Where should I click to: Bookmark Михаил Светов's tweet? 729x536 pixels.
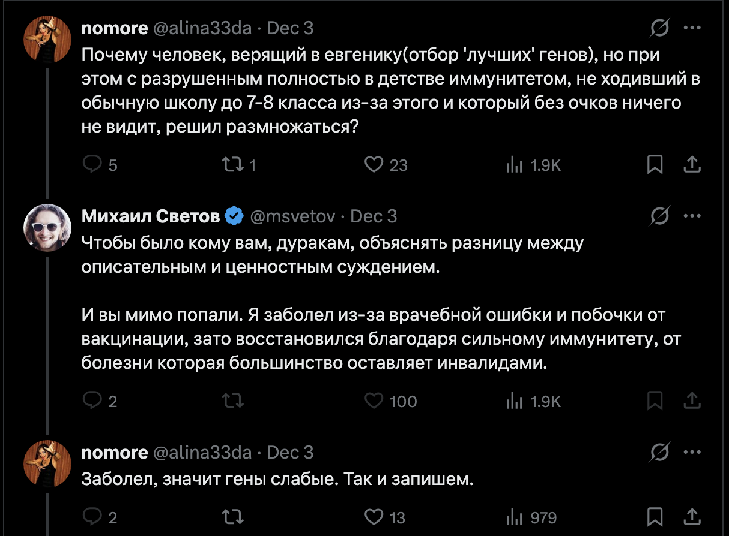[x=655, y=401]
